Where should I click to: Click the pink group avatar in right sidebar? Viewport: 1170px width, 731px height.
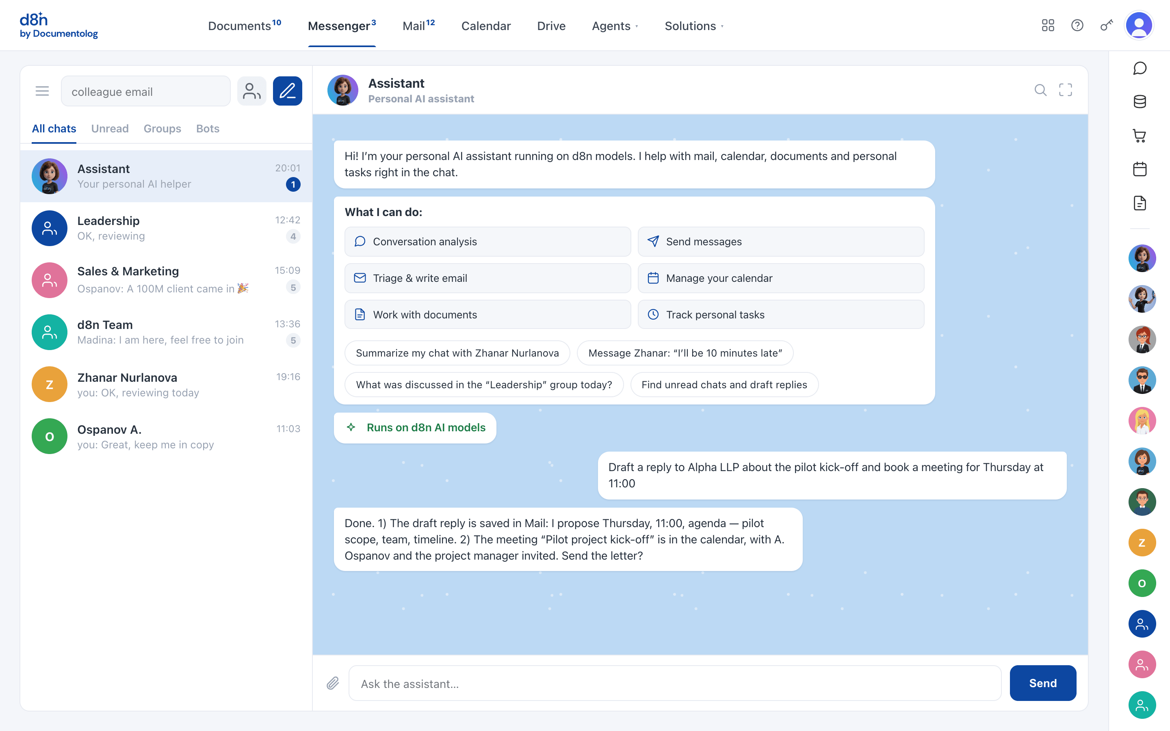tap(1142, 664)
